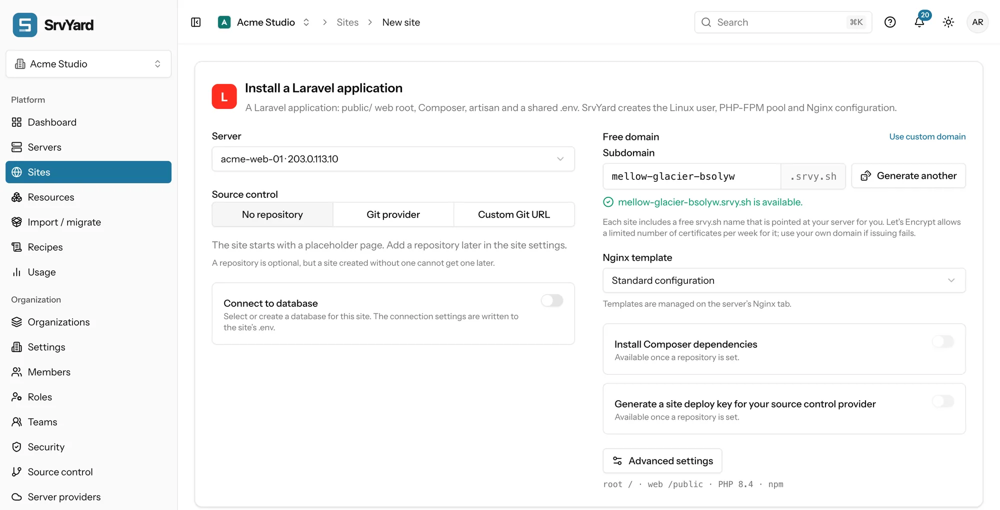This screenshot has height=510, width=1000.
Task: Go to Sites in the sidebar
Action: (x=88, y=172)
